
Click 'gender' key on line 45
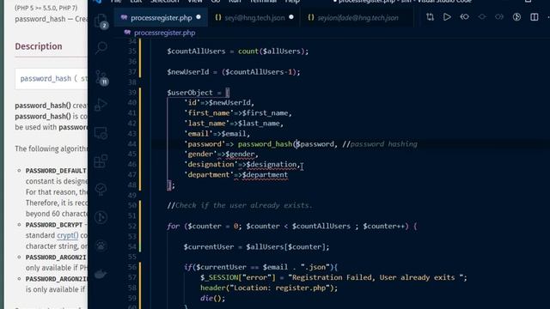point(200,154)
